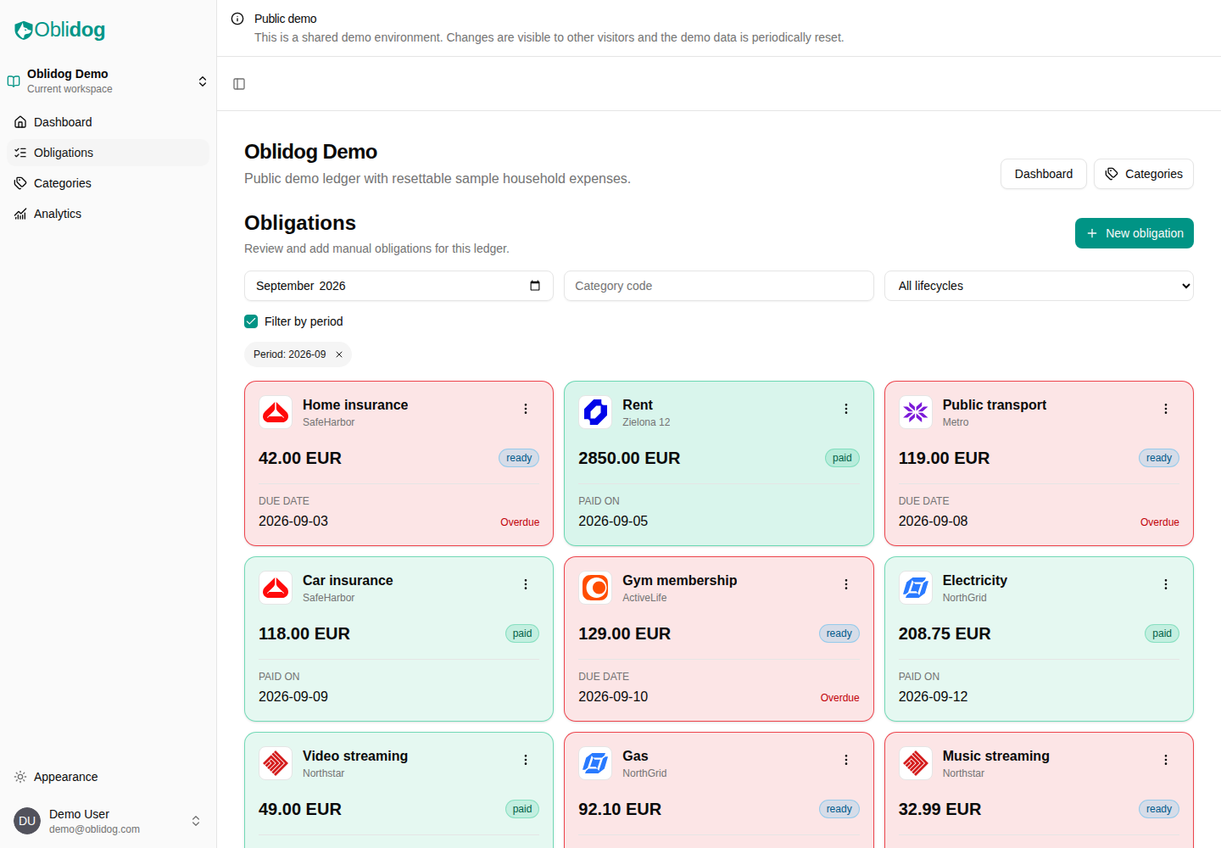Click the Metro logo on Public transport
This screenshot has height=848, width=1221.
[916, 412]
